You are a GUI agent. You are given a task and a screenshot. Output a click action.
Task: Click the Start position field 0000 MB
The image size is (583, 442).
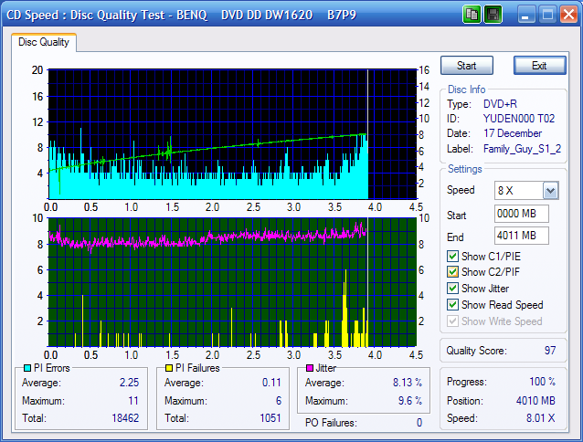[521, 214]
